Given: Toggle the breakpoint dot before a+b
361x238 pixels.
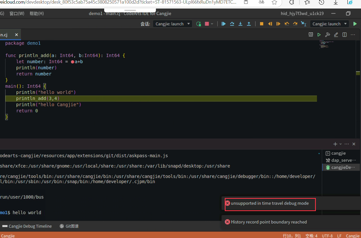Looking at the screenshot, I should point(73,62).
